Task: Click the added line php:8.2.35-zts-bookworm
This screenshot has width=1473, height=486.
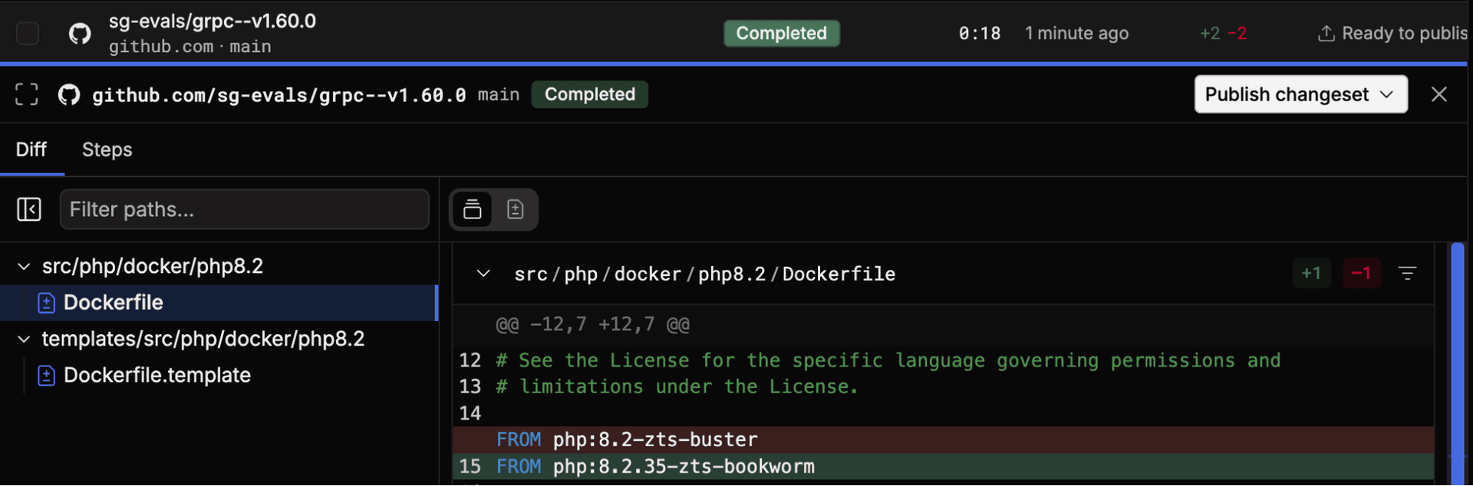Action: click(943, 467)
